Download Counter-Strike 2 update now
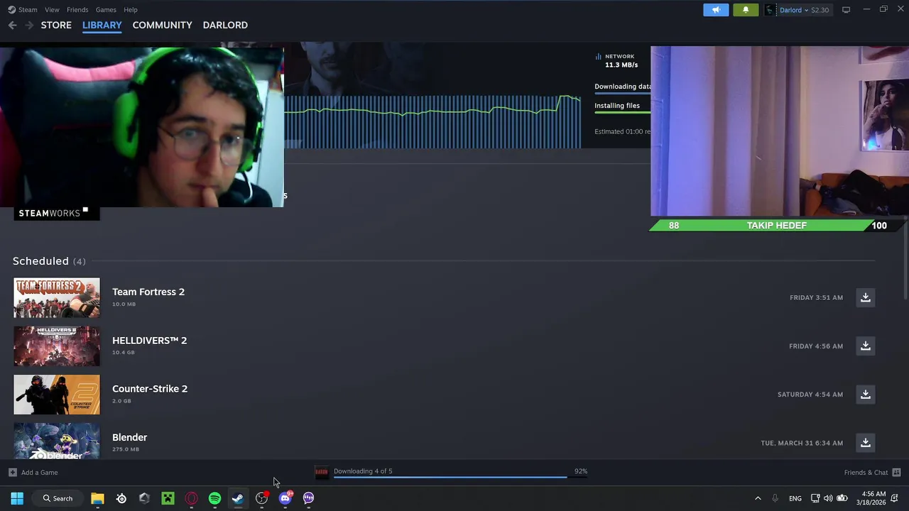The image size is (909, 511). [865, 395]
